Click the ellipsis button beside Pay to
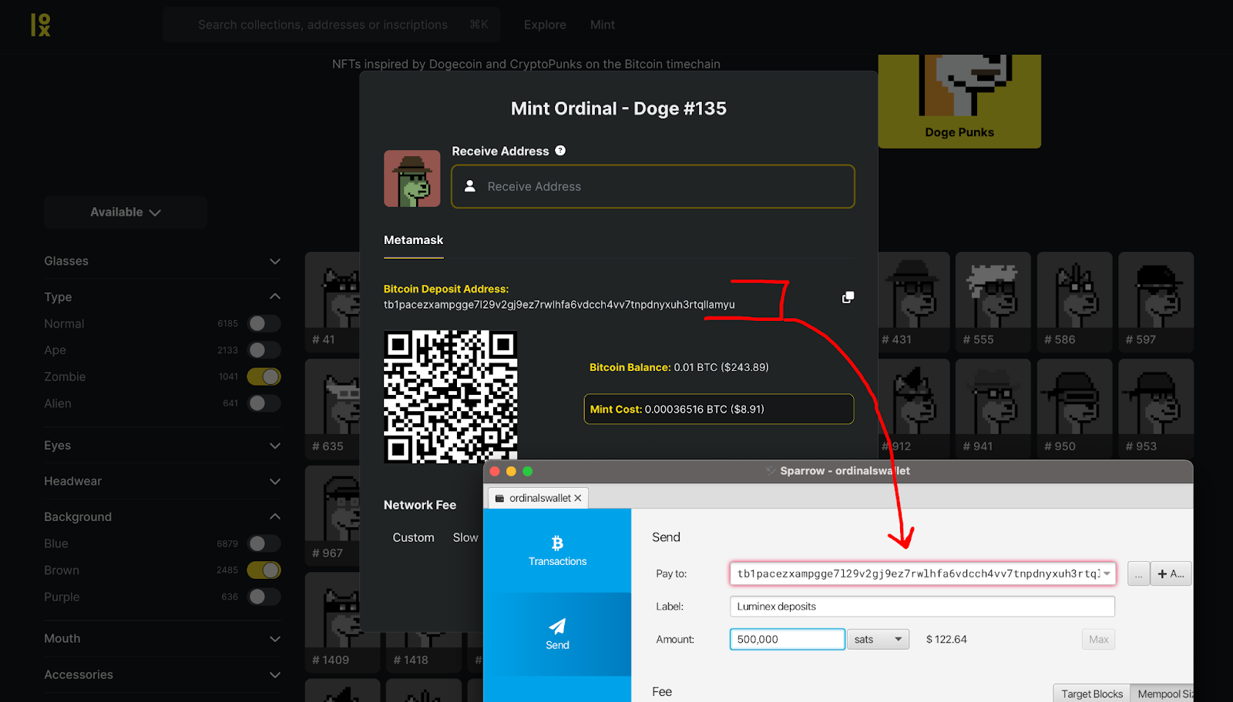Viewport: 1233px width, 702px height. click(1138, 573)
